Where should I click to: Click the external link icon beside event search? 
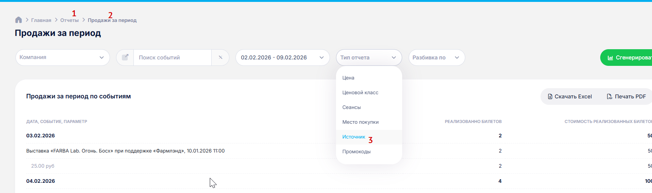point(125,58)
